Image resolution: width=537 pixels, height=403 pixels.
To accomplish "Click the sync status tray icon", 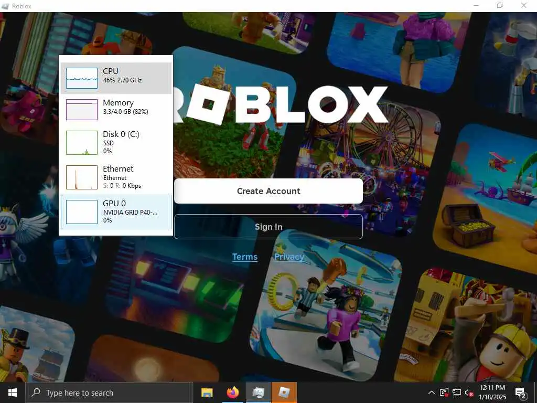I will pyautogui.click(x=444, y=393).
